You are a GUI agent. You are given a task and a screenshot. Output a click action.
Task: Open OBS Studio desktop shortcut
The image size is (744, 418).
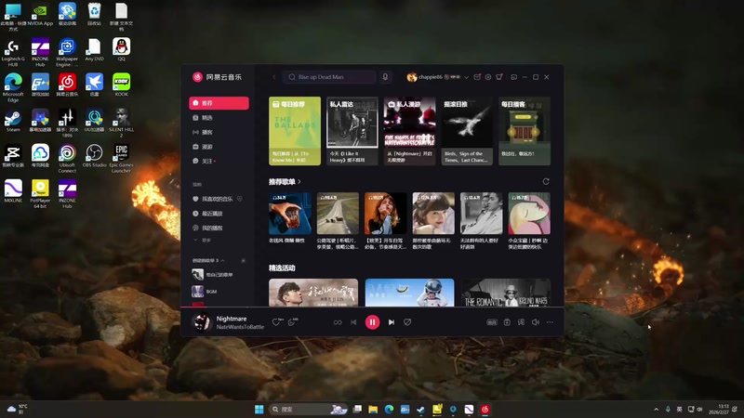pyautogui.click(x=94, y=156)
